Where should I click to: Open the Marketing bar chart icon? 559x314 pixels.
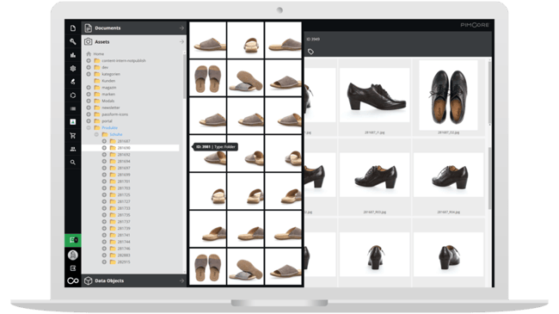73,55
